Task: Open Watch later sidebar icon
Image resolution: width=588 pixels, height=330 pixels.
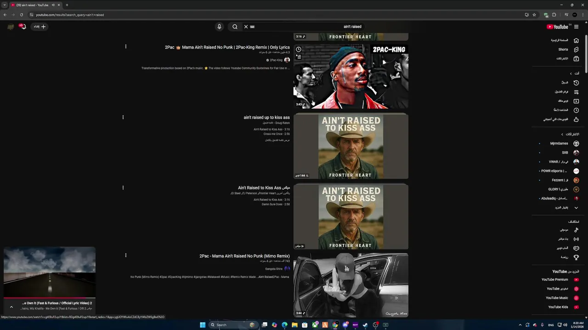Action: point(576,110)
